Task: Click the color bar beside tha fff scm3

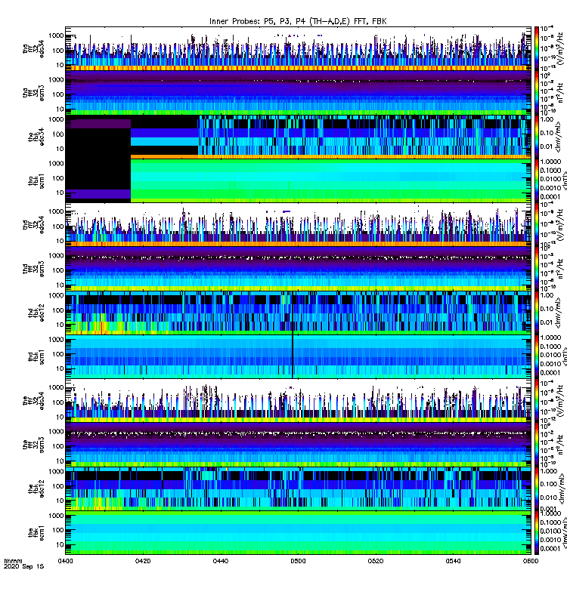Action: tap(537, 93)
